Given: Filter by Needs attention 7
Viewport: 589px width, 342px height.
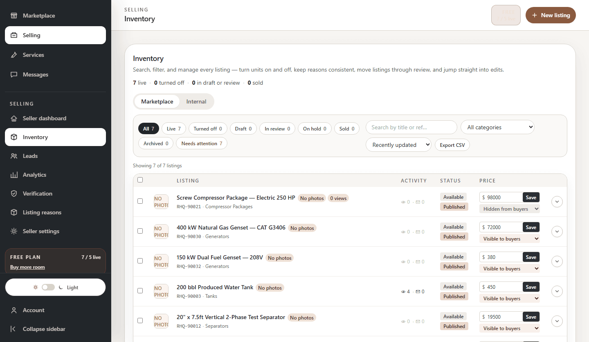Looking at the screenshot, I should tap(202, 144).
